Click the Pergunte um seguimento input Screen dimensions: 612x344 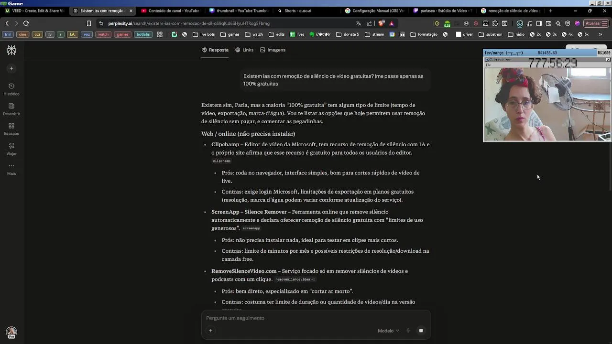click(316, 318)
